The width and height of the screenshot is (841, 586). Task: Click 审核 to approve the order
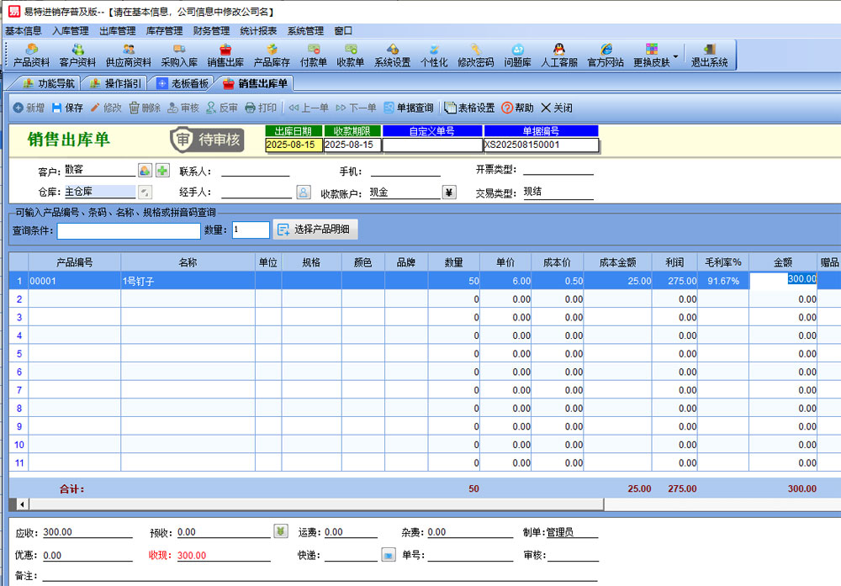click(182, 108)
